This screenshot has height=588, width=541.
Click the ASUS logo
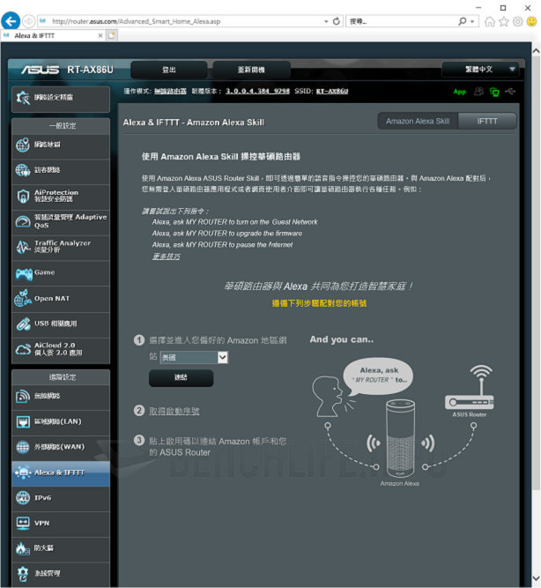[40, 70]
